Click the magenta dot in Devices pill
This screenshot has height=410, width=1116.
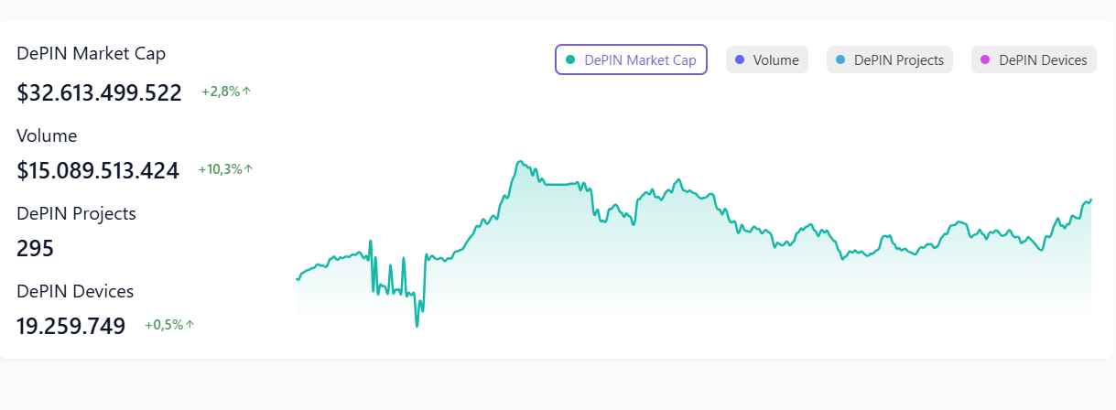[985, 60]
